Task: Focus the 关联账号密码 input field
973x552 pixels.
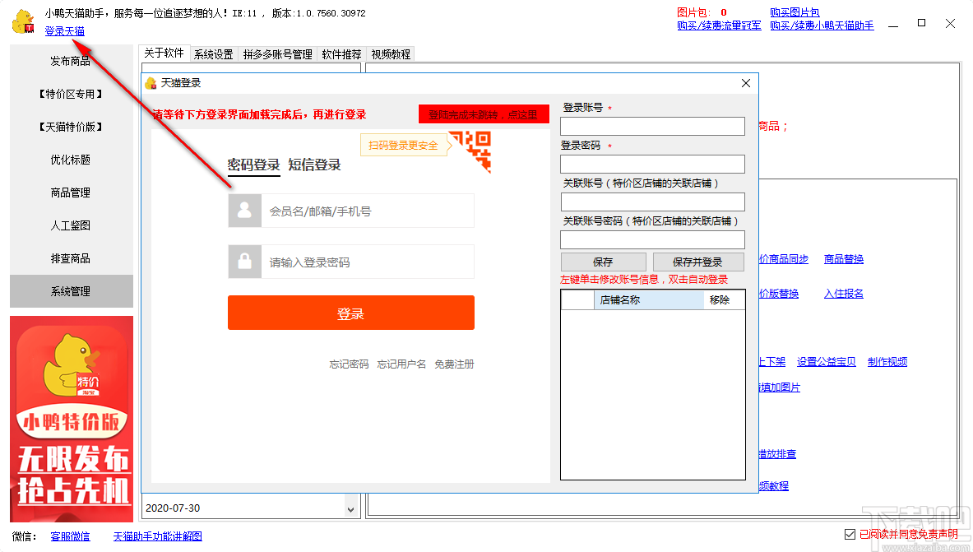Action: [x=652, y=239]
